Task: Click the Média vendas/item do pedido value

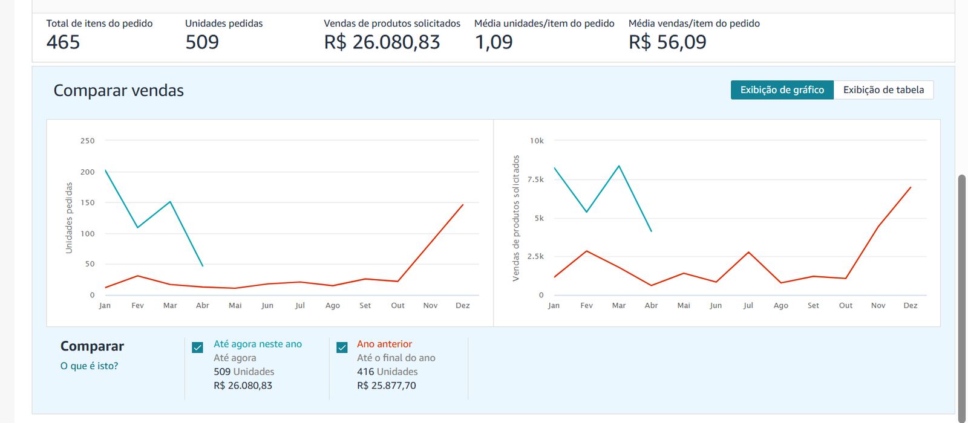Action: pyautogui.click(x=667, y=42)
